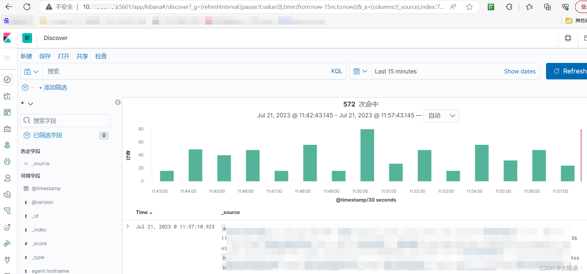Open browser extensions puzzle icon
Viewport: 587px width, 274px height.
(x=509, y=7)
